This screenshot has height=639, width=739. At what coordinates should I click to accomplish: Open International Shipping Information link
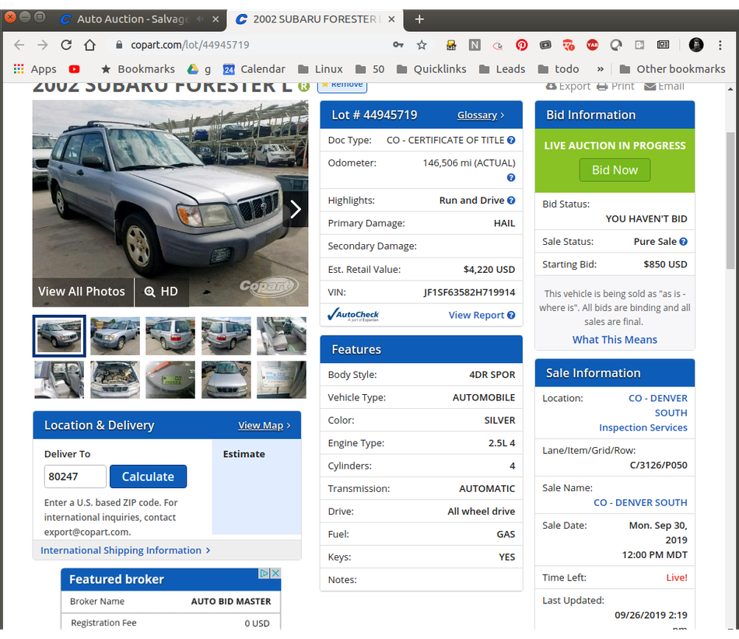tap(125, 550)
